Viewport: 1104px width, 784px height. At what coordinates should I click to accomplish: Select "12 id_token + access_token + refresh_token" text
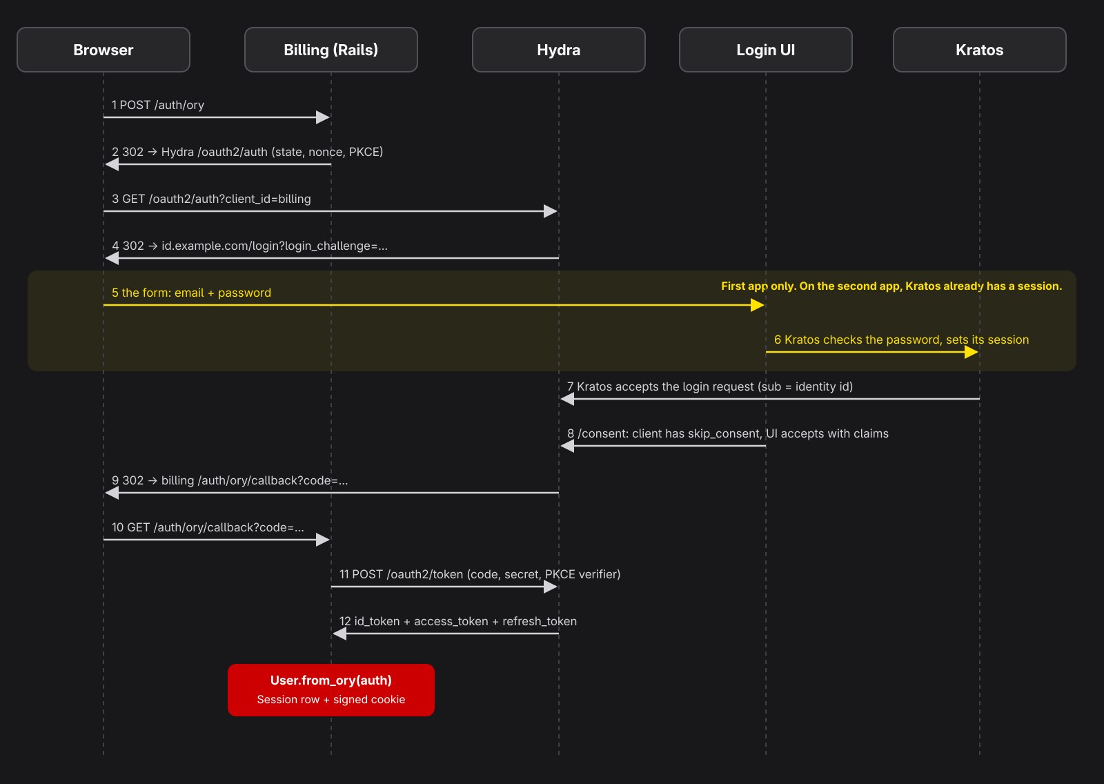[458, 621]
